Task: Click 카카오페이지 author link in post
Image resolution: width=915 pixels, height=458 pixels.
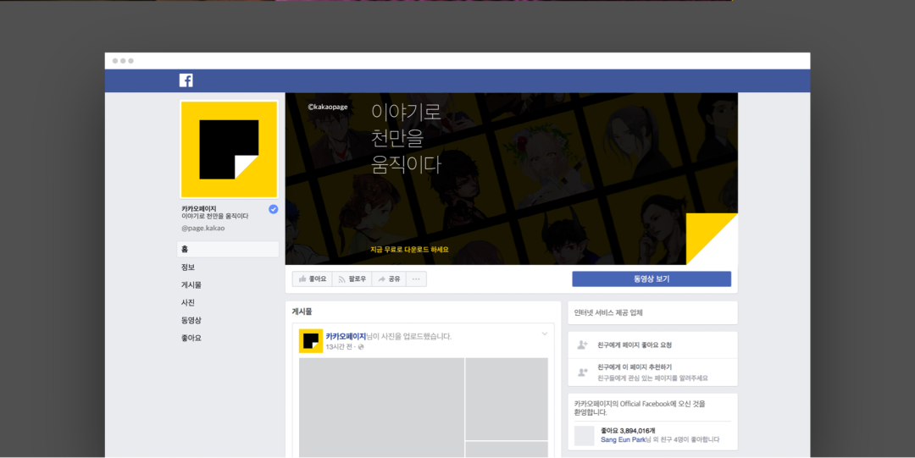Action: click(346, 337)
